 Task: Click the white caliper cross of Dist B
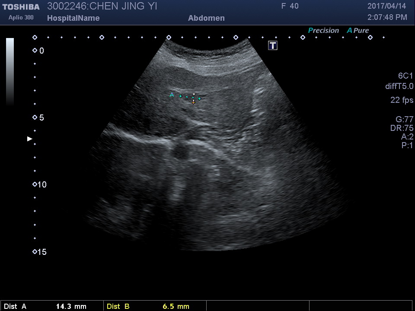tap(194, 94)
